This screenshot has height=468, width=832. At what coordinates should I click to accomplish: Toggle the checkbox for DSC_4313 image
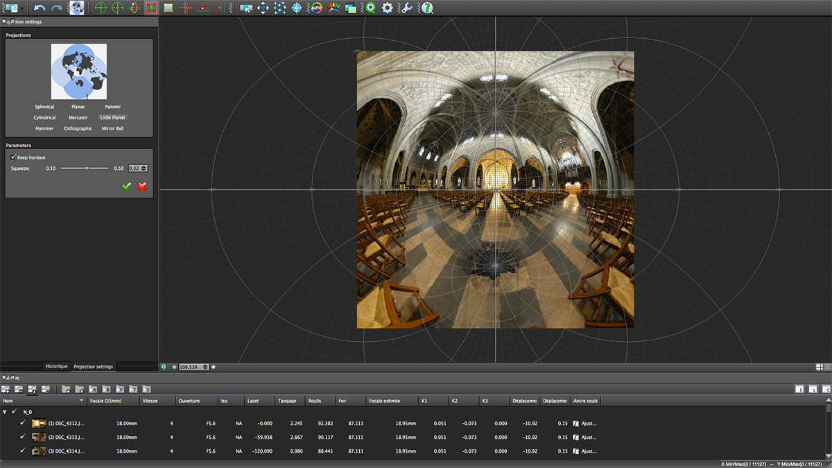tap(23, 437)
